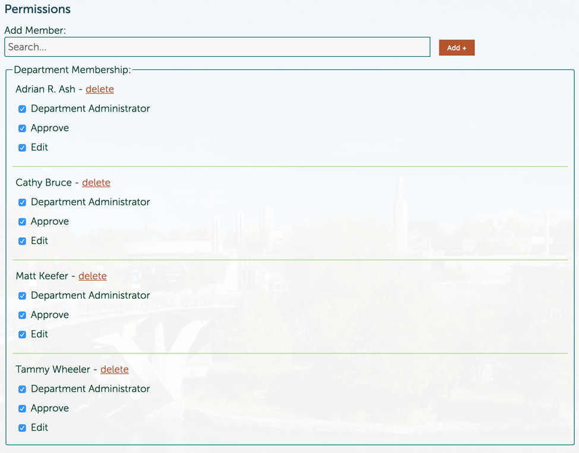The width and height of the screenshot is (579, 453).
Task: Toggle Approve permission for Adrian R. Ash
Action: point(22,128)
